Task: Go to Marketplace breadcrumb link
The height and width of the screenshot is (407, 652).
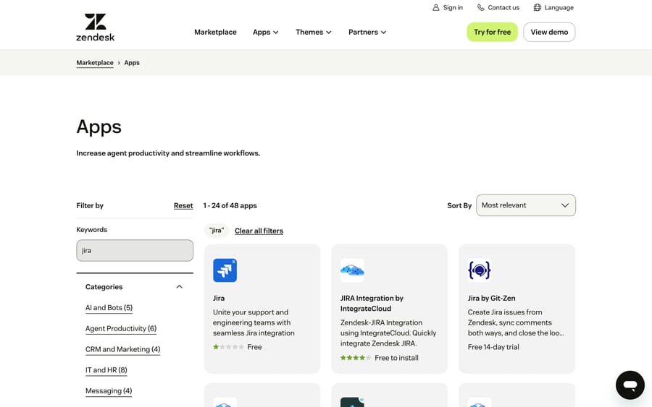Action: pos(95,63)
